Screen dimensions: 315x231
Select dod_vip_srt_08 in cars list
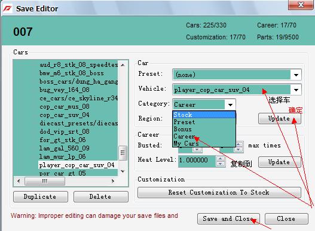click(65, 132)
